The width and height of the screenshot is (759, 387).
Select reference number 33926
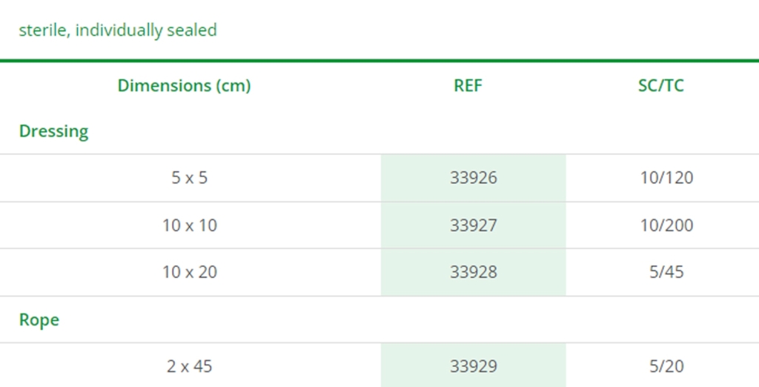tap(473, 178)
